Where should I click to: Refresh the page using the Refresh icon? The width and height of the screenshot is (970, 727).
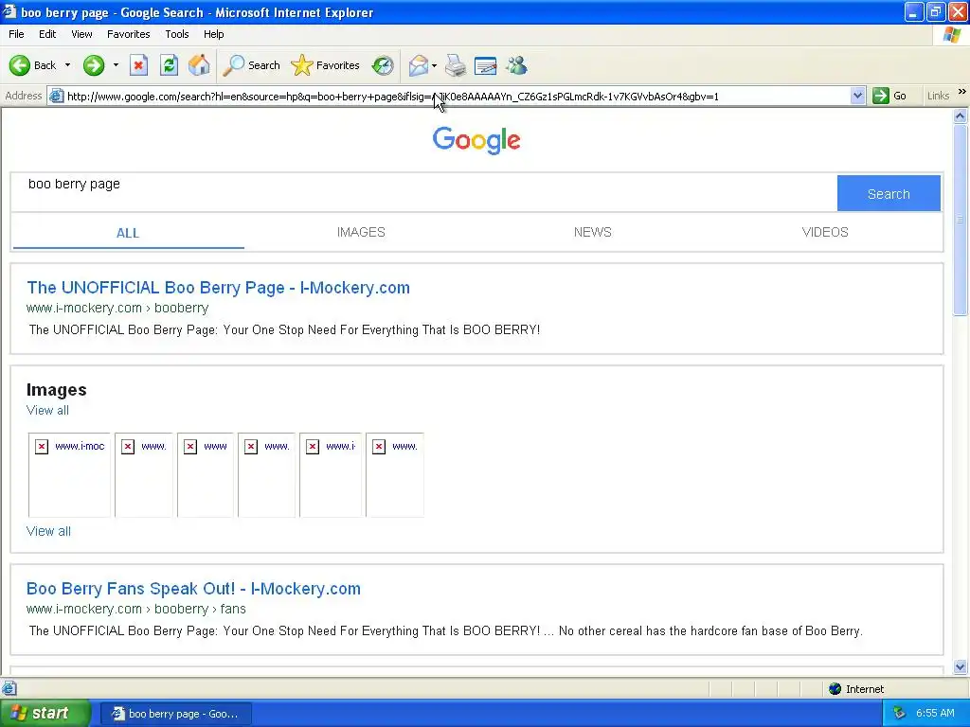(x=169, y=65)
